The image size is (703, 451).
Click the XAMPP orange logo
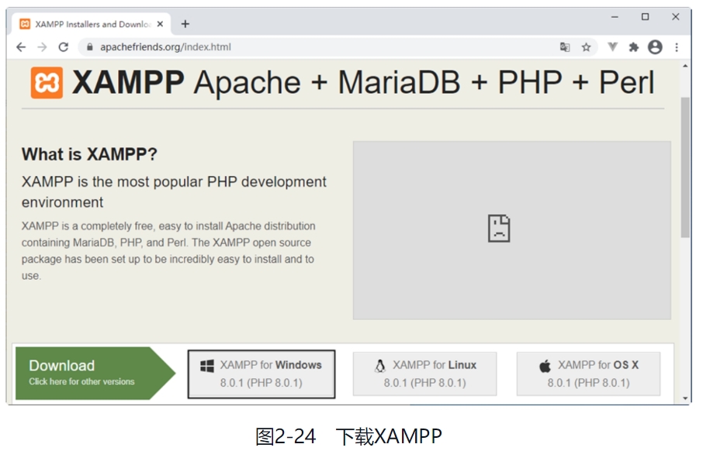(x=47, y=83)
